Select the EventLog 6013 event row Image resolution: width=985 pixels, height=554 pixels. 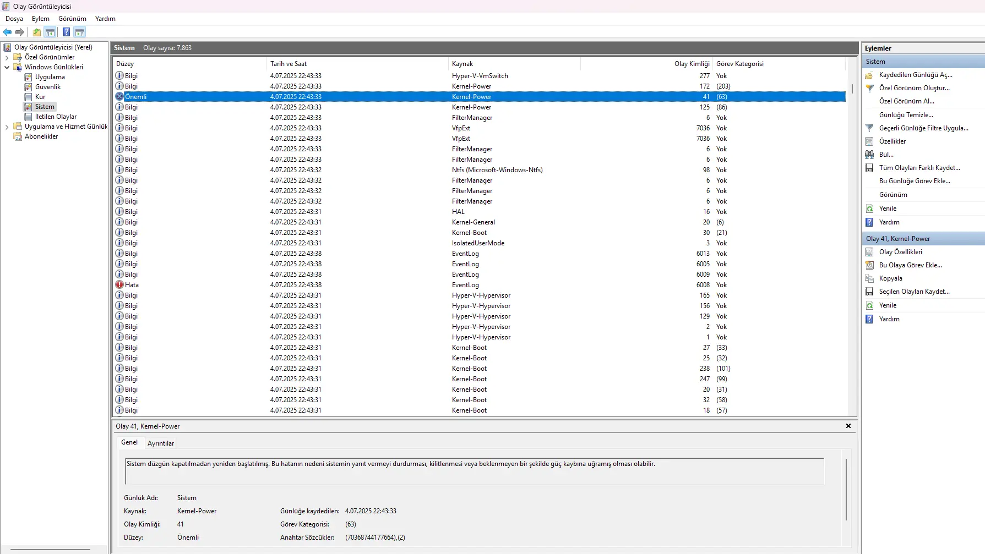point(479,254)
